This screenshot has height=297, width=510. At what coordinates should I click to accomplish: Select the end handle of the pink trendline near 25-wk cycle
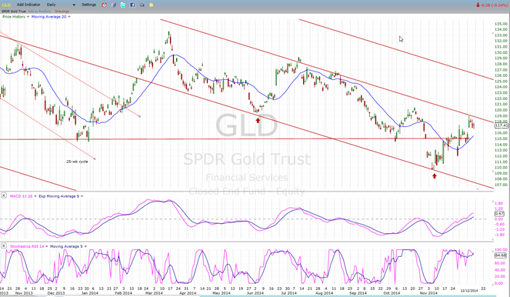click(x=95, y=159)
